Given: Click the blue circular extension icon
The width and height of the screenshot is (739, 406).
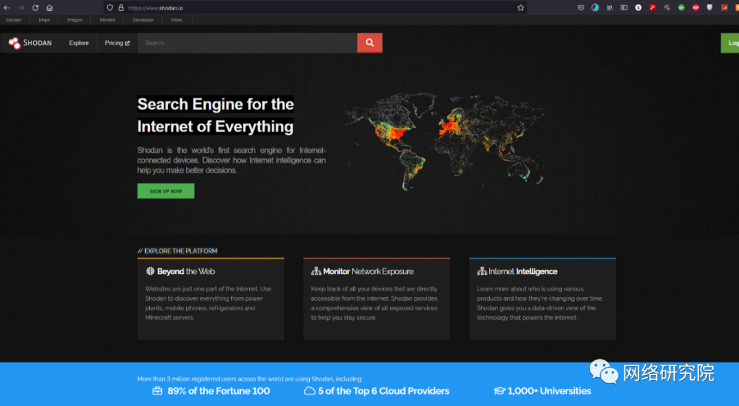Looking at the screenshot, I should [595, 8].
